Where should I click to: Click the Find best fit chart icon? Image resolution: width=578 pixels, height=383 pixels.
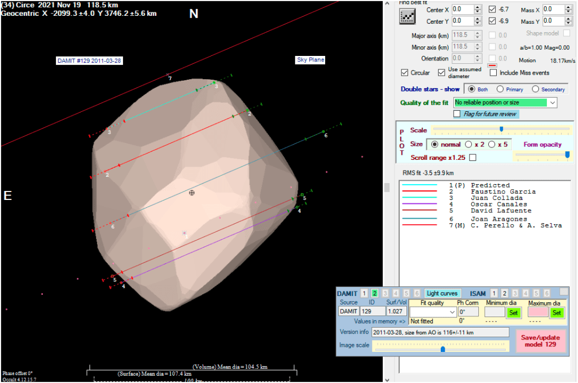coord(407,16)
